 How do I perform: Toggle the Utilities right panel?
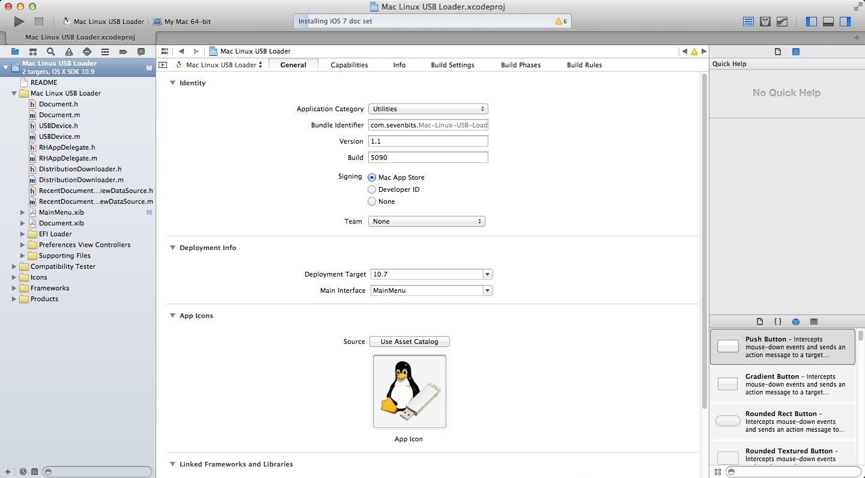[x=845, y=22]
